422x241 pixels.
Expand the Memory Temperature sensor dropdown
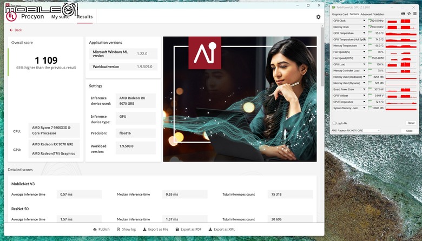tap(364, 46)
